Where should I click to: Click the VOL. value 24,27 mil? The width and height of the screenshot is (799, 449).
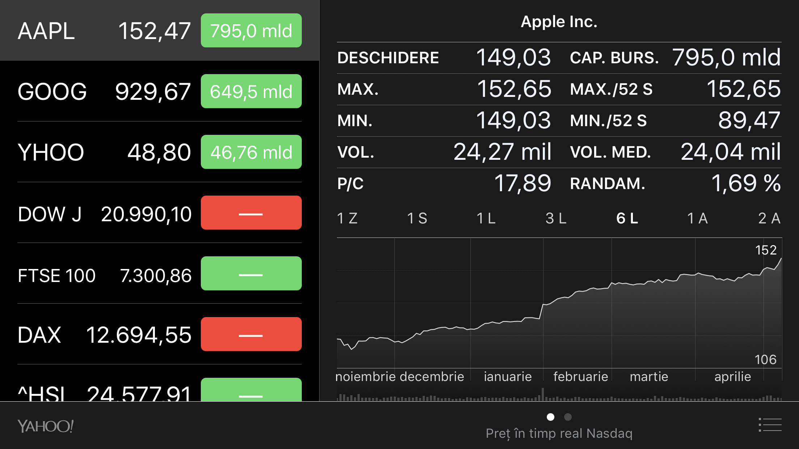pyautogui.click(x=503, y=151)
